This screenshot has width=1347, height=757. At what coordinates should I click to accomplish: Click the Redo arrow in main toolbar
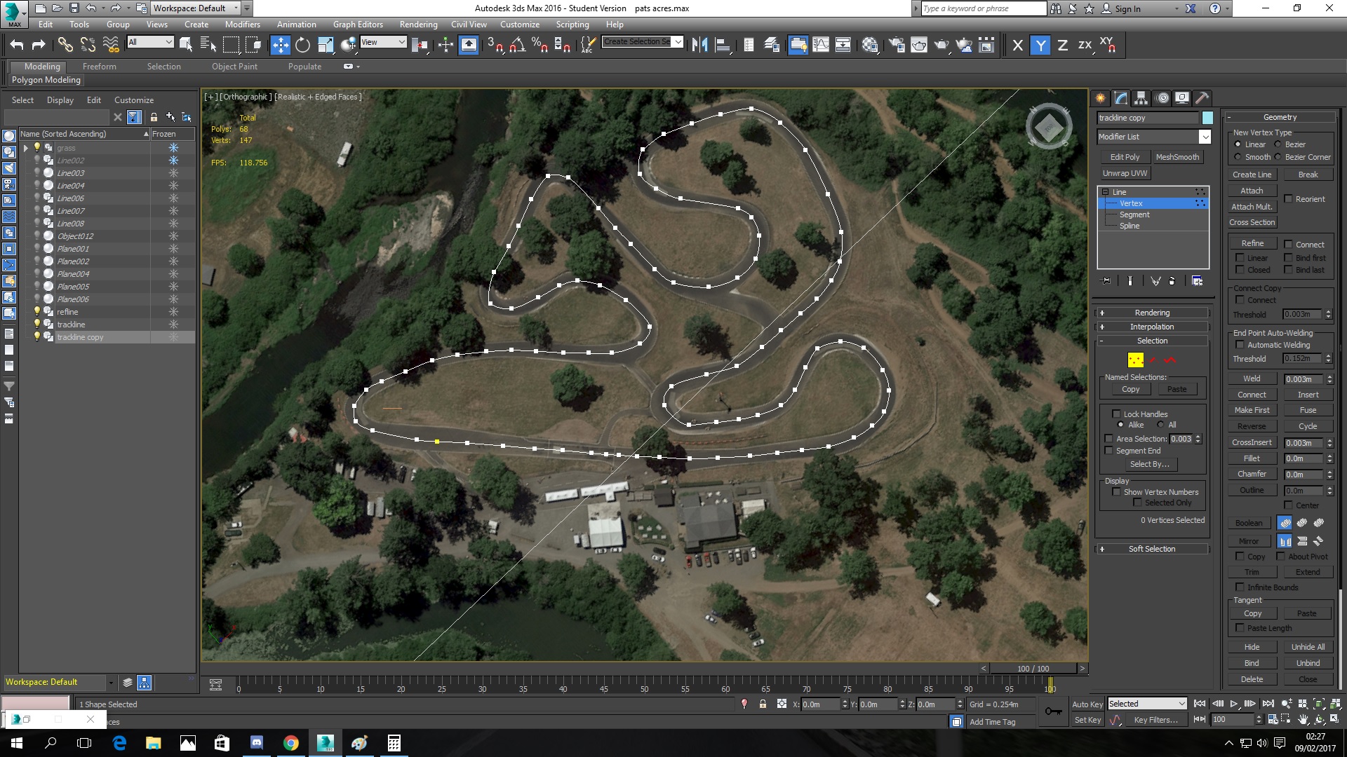coord(39,45)
